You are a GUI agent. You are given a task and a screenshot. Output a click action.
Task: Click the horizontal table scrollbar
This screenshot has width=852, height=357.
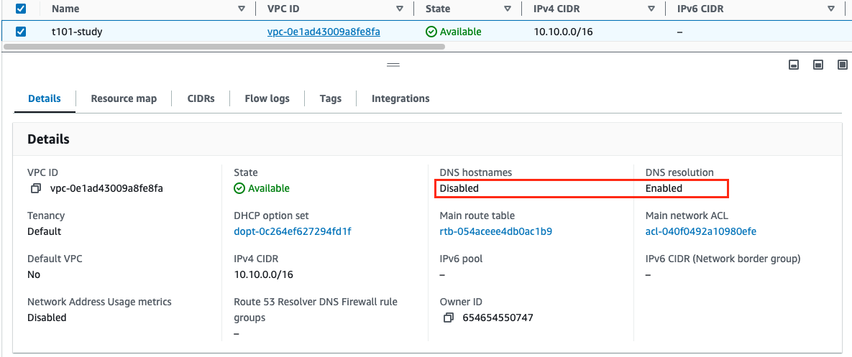(224, 47)
